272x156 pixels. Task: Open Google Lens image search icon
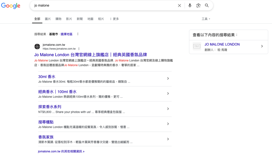pos(198,6)
